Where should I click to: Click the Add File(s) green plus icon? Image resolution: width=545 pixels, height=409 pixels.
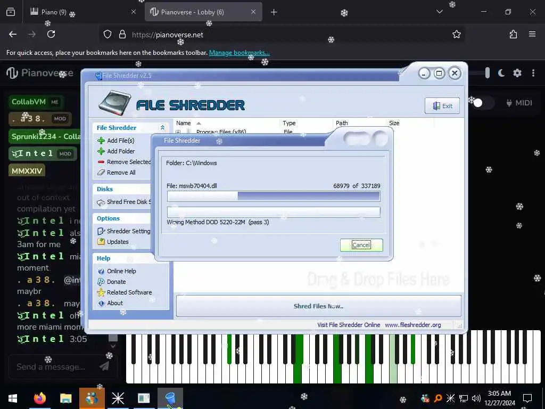[101, 141]
